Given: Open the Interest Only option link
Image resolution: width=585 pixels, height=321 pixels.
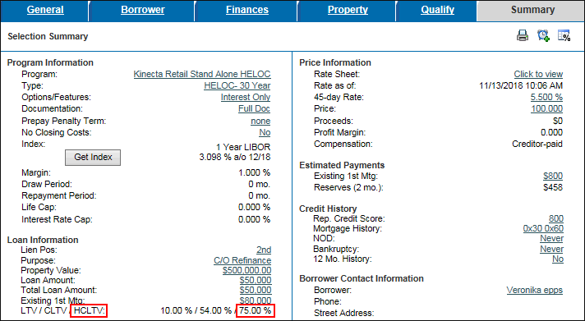Looking at the screenshot, I should point(246,98).
